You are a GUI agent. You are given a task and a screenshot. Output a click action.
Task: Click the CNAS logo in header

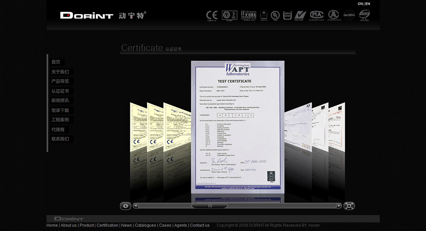pyautogui.click(x=364, y=15)
